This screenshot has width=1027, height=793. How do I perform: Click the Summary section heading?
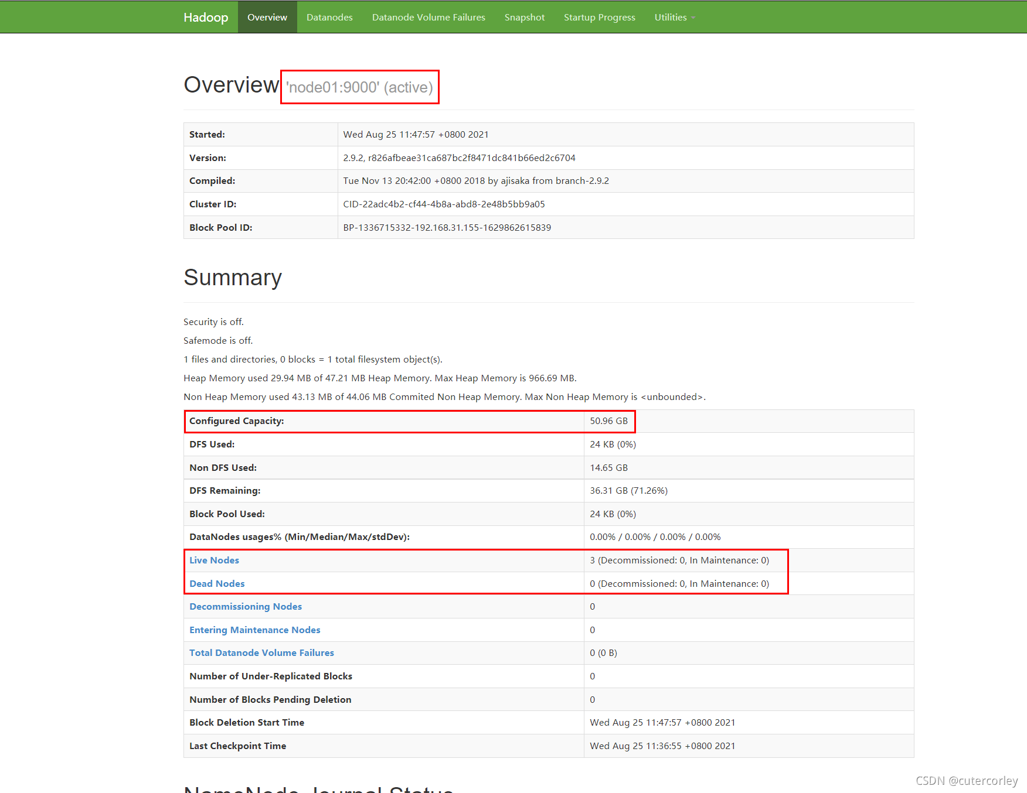pyautogui.click(x=233, y=278)
